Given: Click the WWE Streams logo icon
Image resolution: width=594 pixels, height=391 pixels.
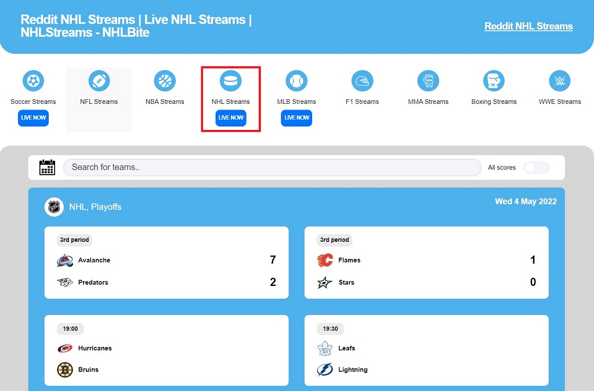Looking at the screenshot, I should [560, 81].
